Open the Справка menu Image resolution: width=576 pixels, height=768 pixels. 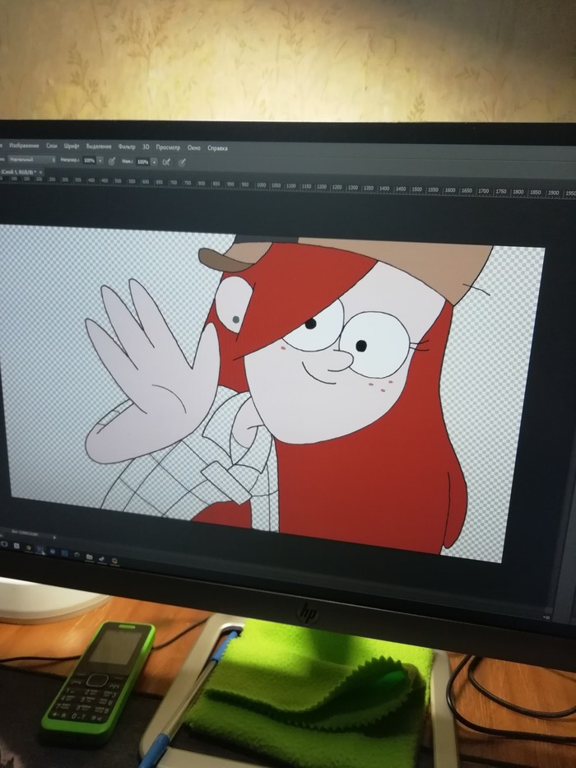[x=217, y=148]
